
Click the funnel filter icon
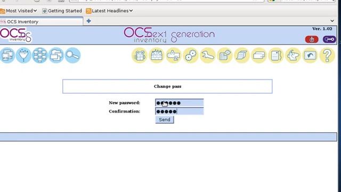[23, 55]
